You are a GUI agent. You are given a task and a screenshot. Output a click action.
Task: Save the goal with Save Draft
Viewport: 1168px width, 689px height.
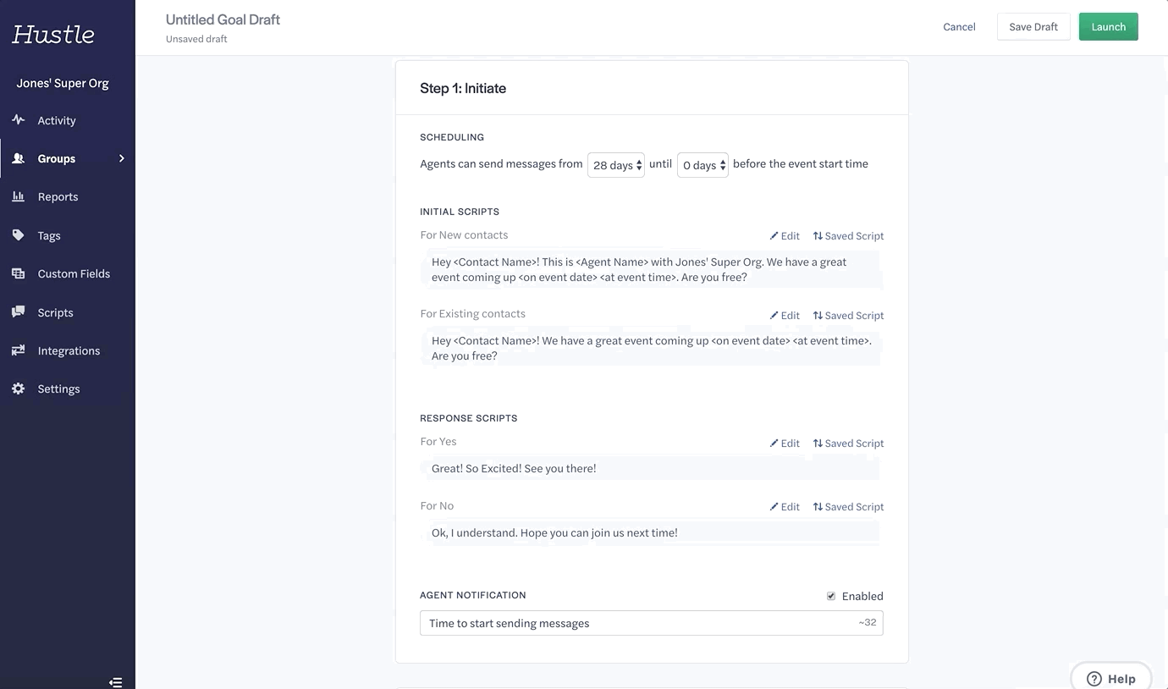click(x=1033, y=27)
